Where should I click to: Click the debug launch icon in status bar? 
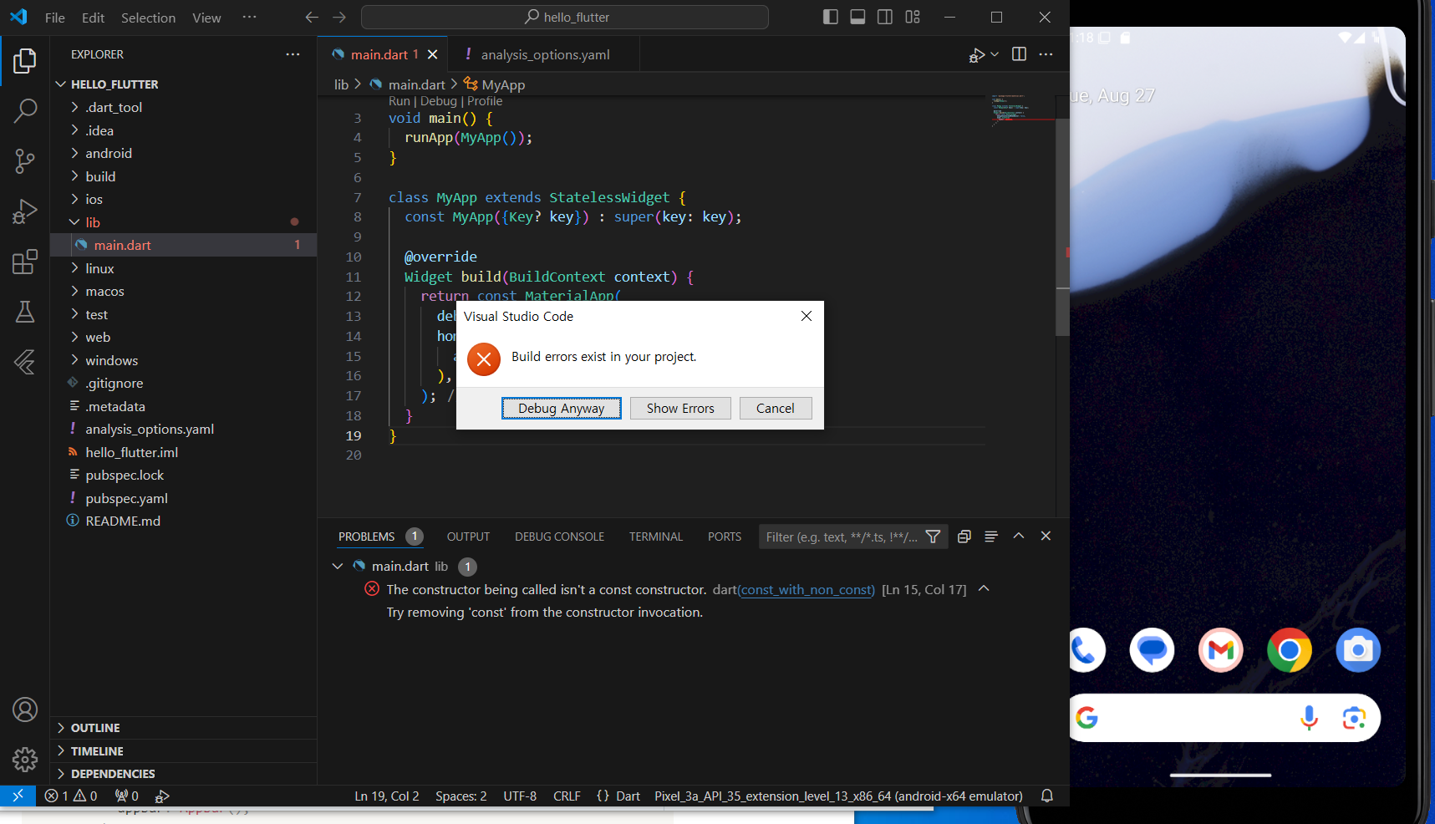(163, 796)
